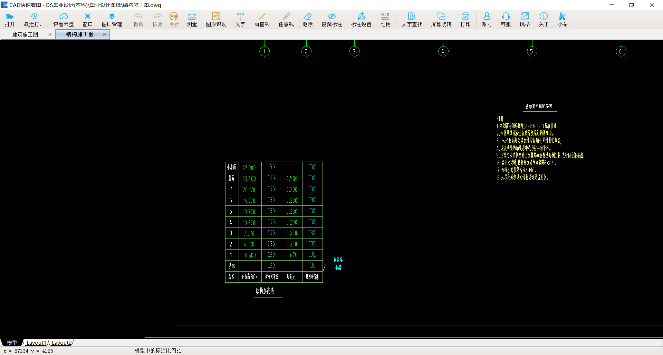Click the 打印 print button
Image resolution: width=663 pixels, height=355 pixels.
(x=465, y=19)
